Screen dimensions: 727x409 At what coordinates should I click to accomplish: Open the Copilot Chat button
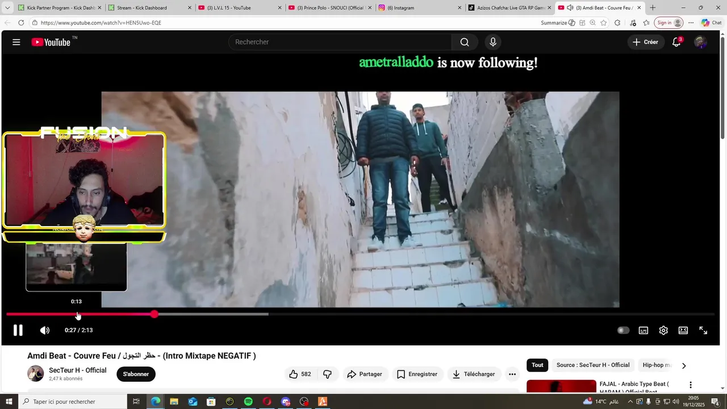(x=711, y=23)
